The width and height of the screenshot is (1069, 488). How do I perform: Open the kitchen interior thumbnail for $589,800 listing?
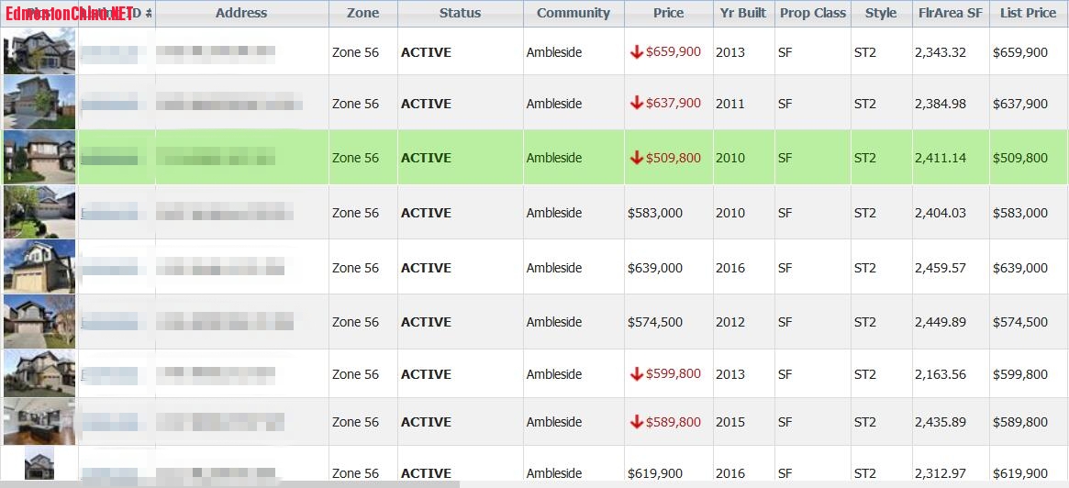tap(39, 422)
